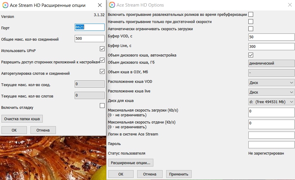Check Начинать проигрывание только при достаточной скорости

[x=251, y=22]
